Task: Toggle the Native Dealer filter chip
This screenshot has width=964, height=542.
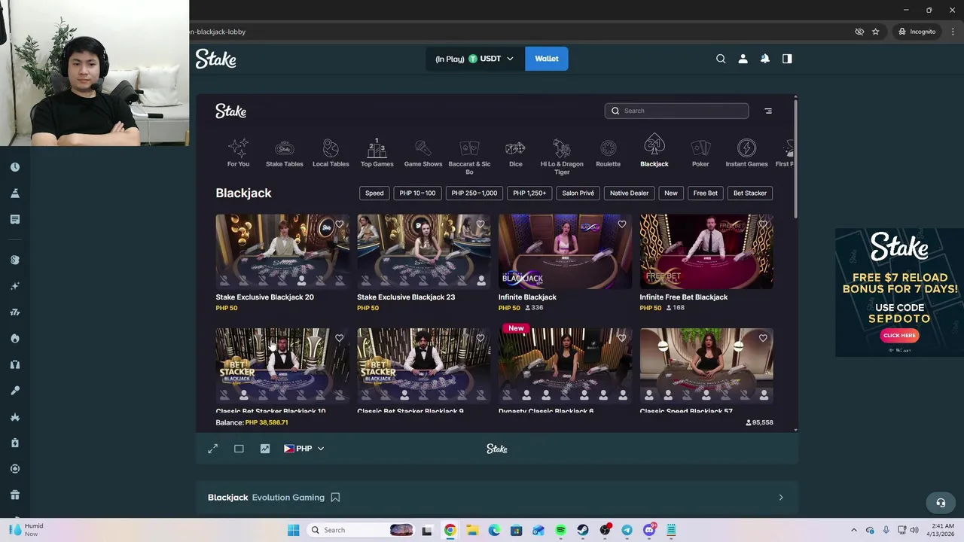Action: [x=629, y=193]
